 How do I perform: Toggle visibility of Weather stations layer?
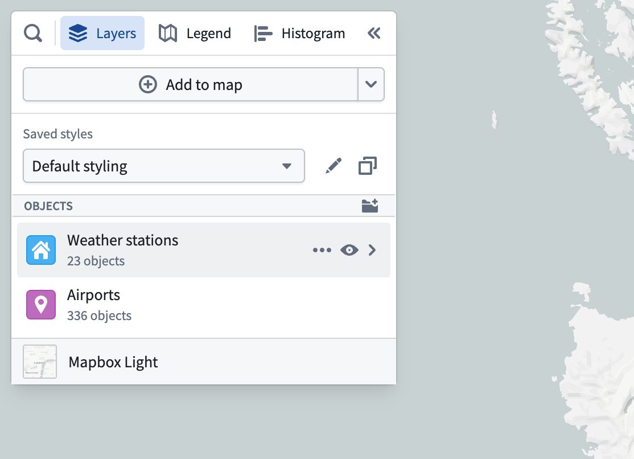pos(349,250)
